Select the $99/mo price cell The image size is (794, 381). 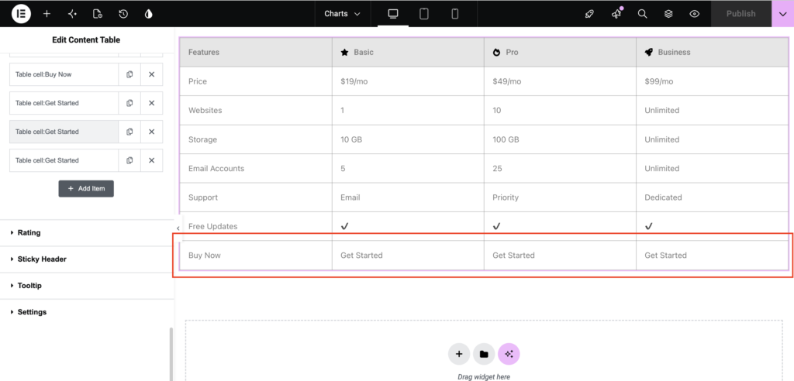712,81
